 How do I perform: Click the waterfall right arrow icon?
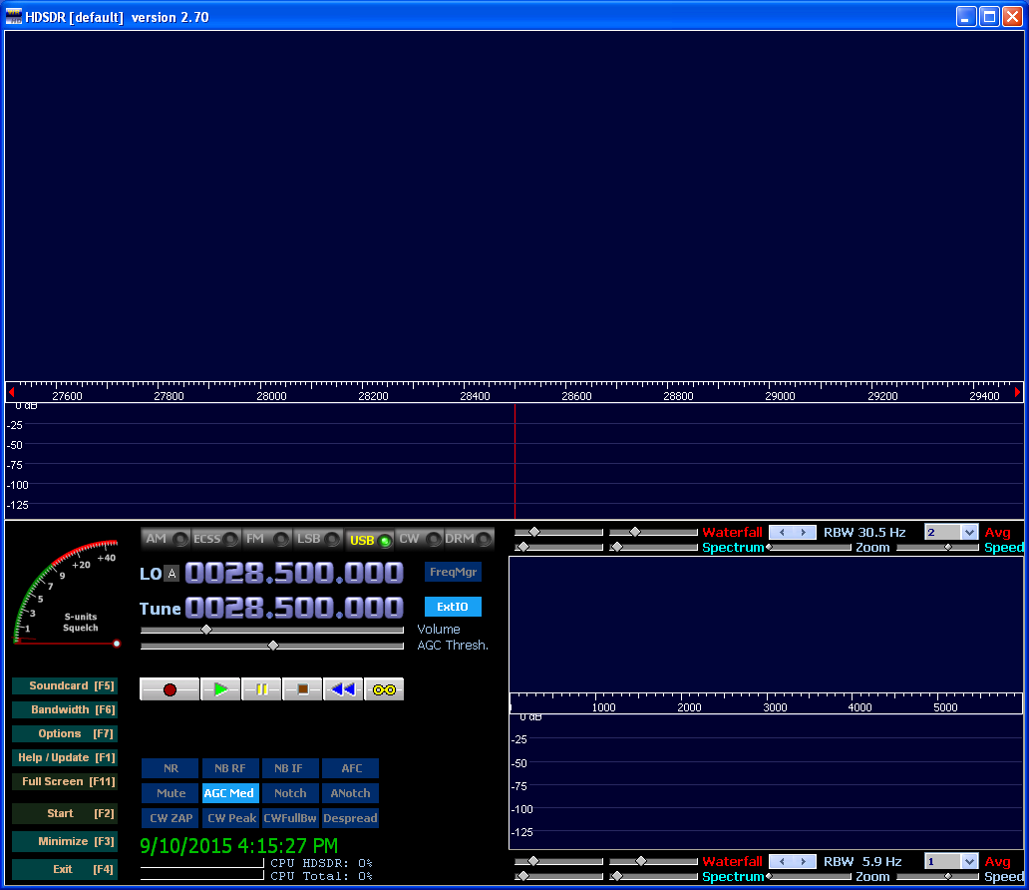(804, 532)
